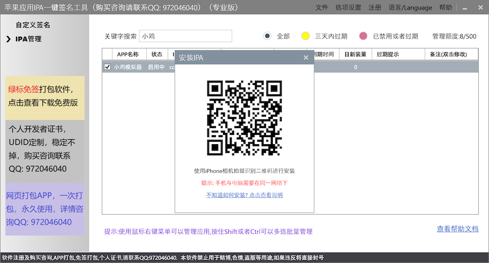Select the pink 已禁用或者过期 filter
Image resolution: width=489 pixels, height=263 pixels.
pyautogui.click(x=363, y=36)
